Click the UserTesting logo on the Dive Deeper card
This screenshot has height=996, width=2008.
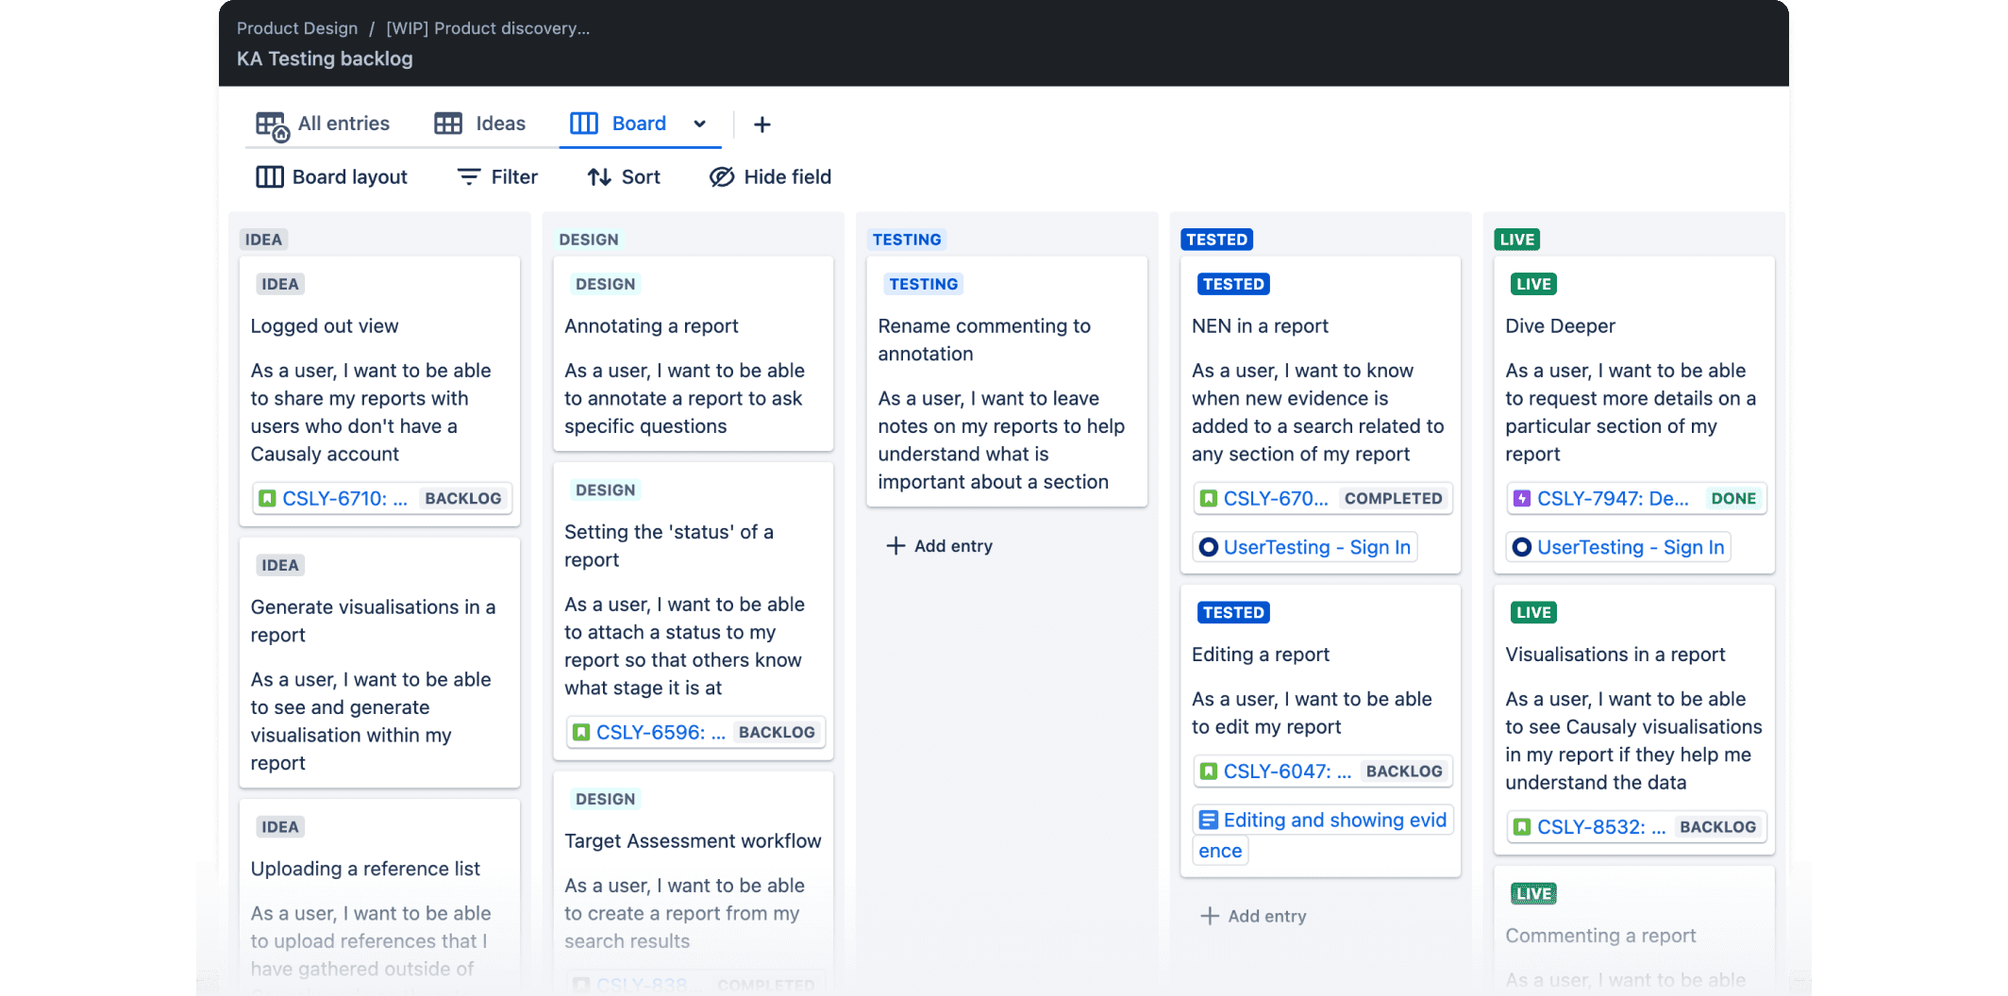(1521, 546)
